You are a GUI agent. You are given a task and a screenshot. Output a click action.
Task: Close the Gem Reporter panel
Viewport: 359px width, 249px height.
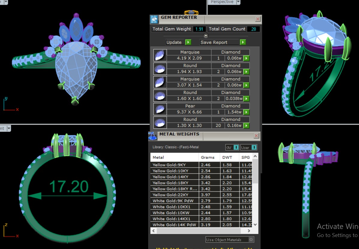[x=258, y=19]
